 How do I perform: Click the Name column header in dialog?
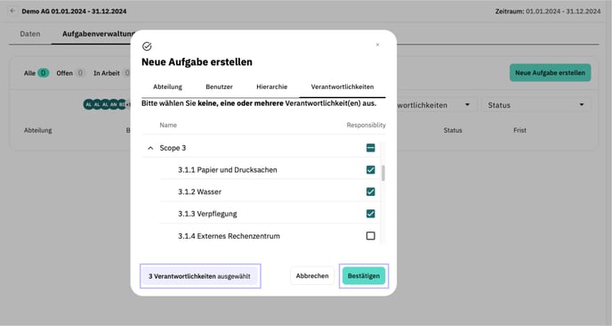pos(168,125)
